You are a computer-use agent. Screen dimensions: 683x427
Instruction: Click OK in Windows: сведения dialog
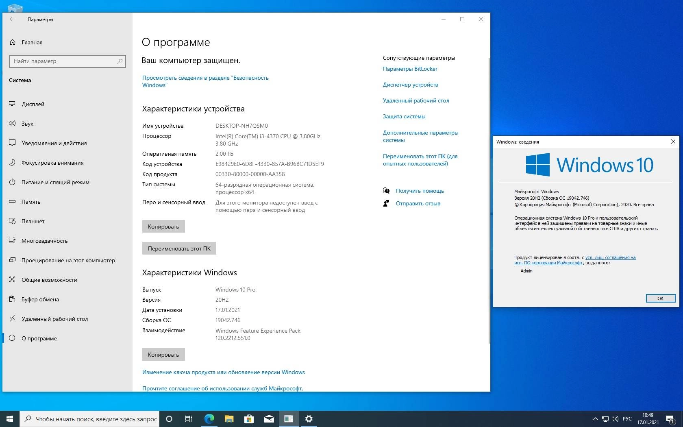click(660, 298)
